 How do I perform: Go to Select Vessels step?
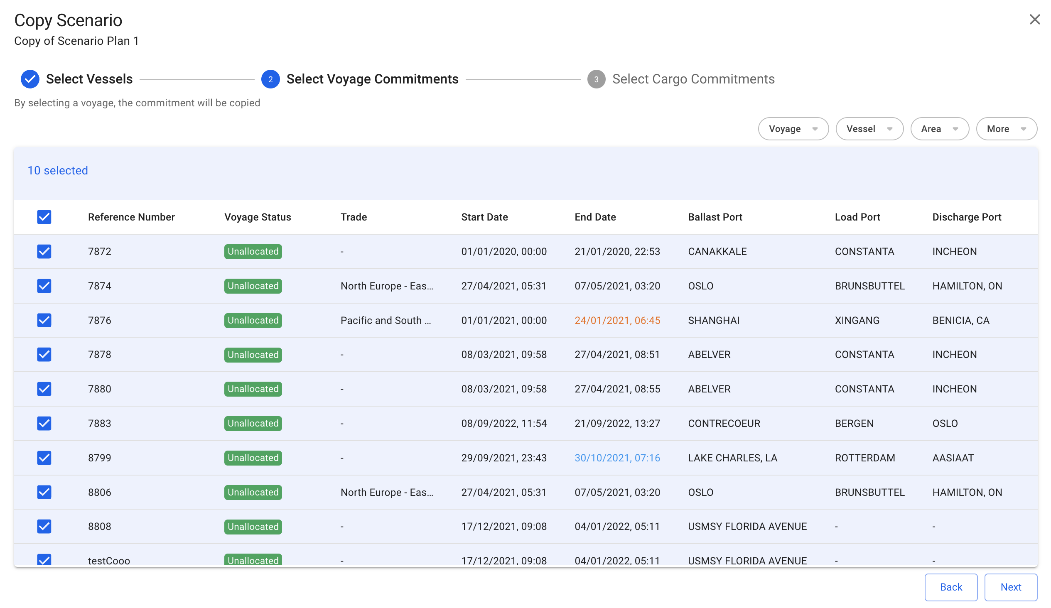click(89, 79)
